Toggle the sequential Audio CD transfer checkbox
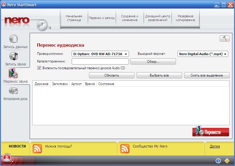Image resolution: width=235 pixels, height=166 pixels. click(x=39, y=68)
